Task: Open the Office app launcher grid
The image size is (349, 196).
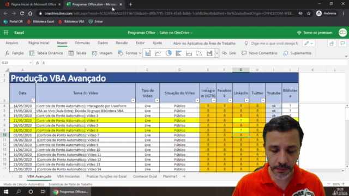Action: tap(6, 33)
